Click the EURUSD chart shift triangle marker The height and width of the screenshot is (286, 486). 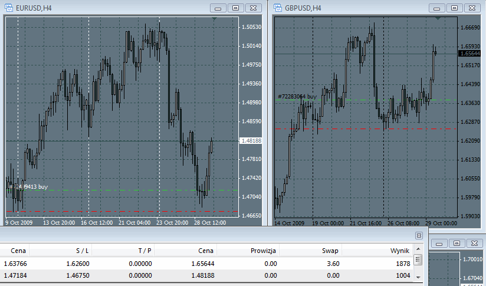tap(214, 19)
